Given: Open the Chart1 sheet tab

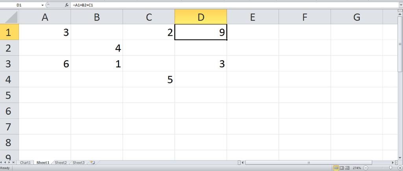Looking at the screenshot, I should pos(25,162).
